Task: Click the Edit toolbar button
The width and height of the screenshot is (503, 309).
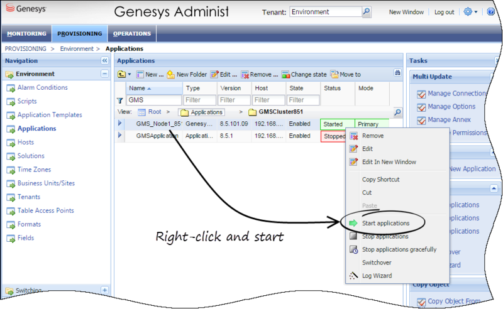Action: pyautogui.click(x=224, y=74)
